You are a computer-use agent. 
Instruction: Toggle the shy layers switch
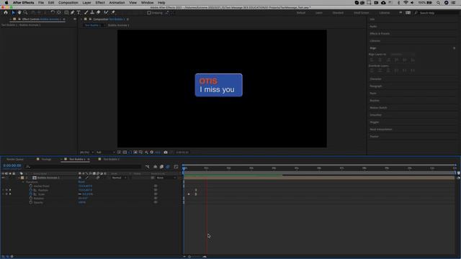156,167
